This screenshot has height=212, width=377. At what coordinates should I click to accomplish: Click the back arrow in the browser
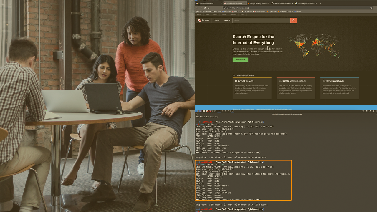pyautogui.click(x=197, y=8)
